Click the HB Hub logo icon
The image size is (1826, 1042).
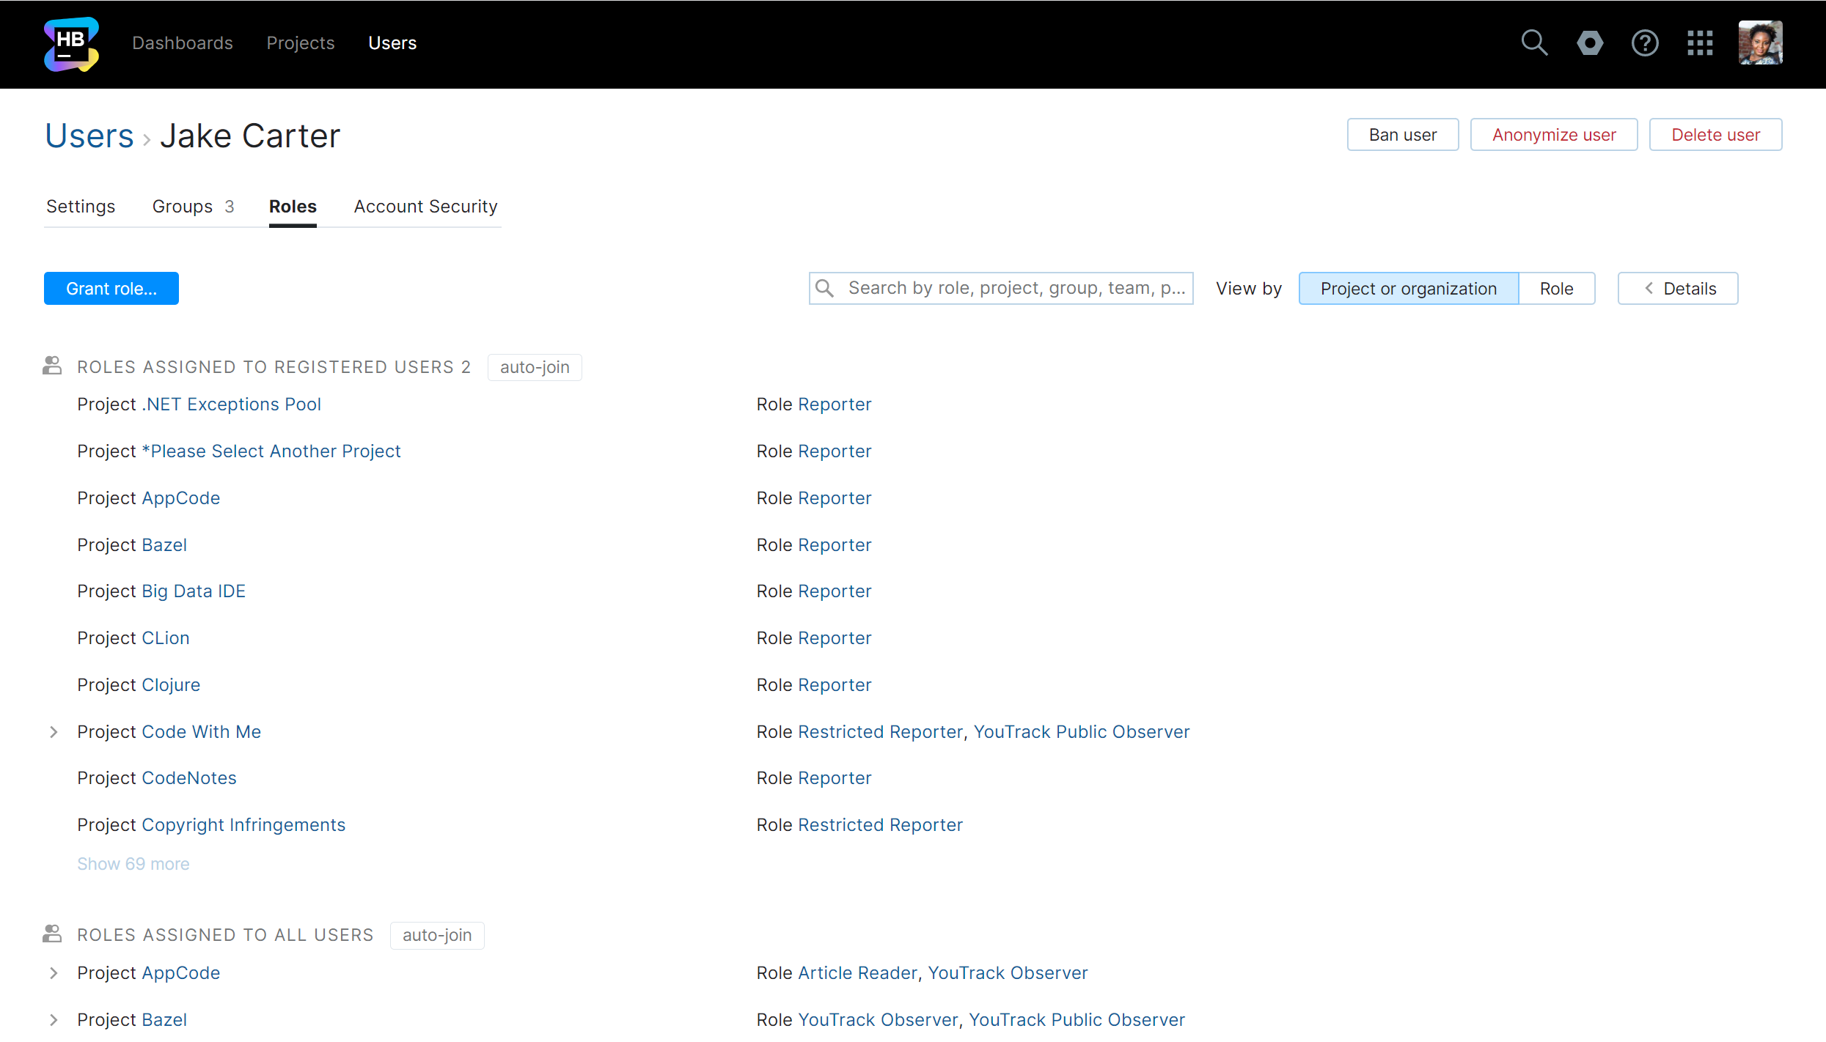(x=71, y=44)
